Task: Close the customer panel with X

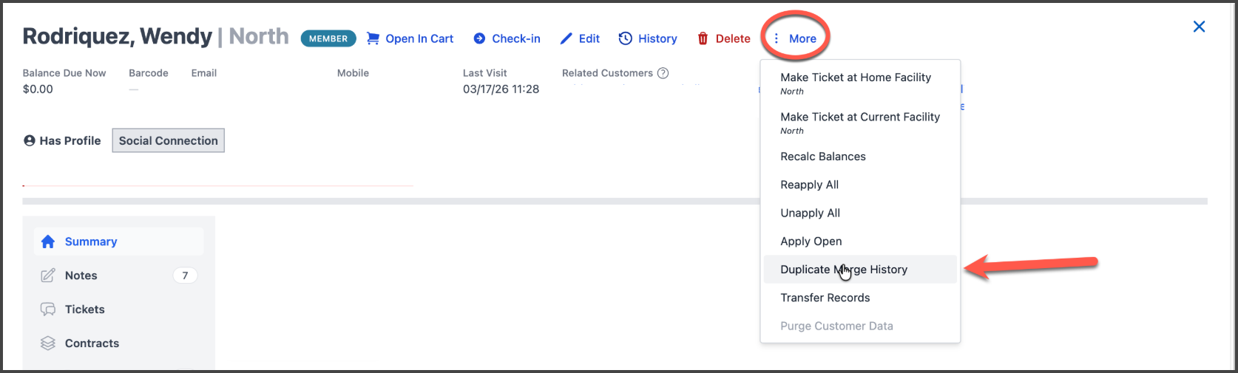Action: pos(1199,27)
